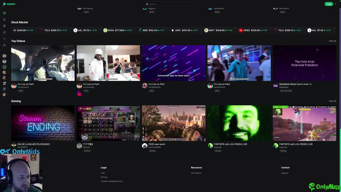Click the globe icon in sidebar
Image resolution: width=341 pixels, height=192 pixels.
coord(4,26)
